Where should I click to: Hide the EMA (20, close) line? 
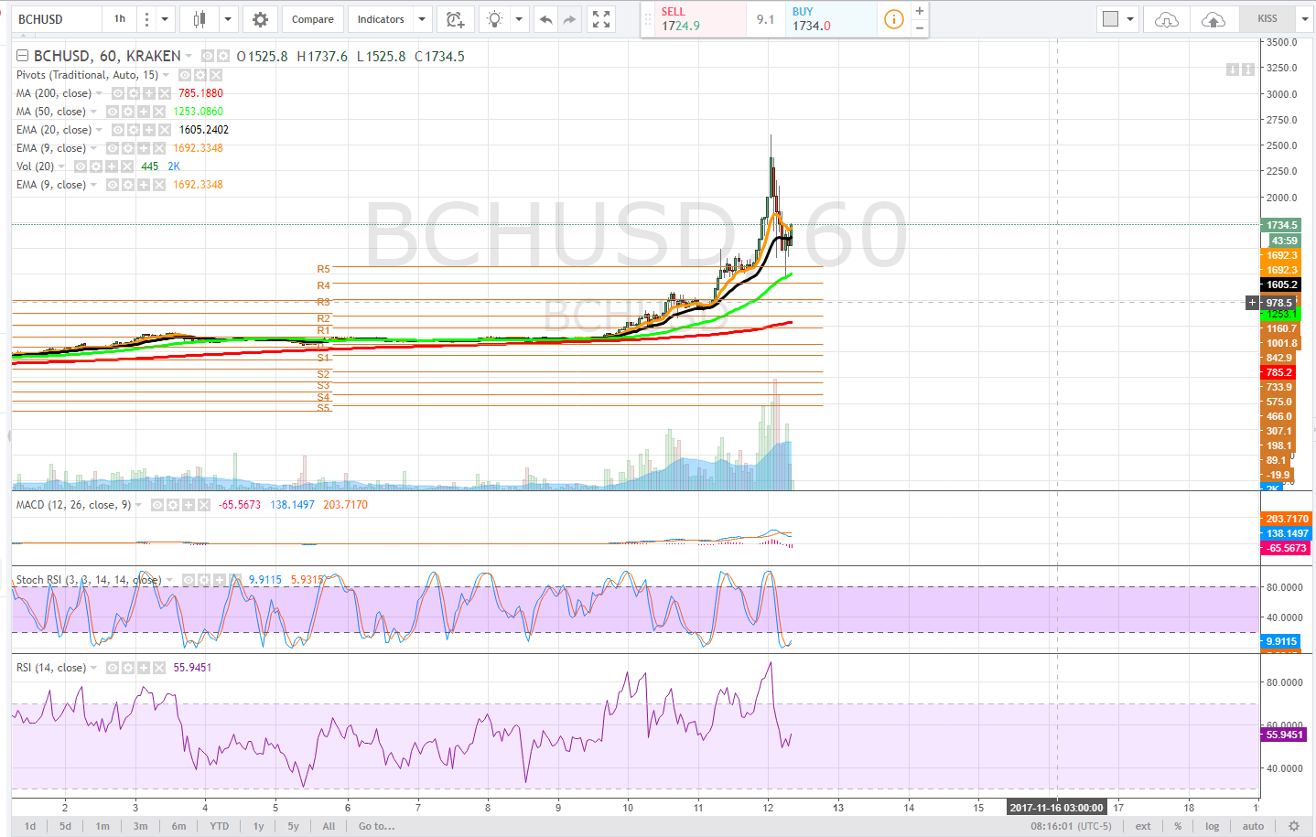[118, 130]
